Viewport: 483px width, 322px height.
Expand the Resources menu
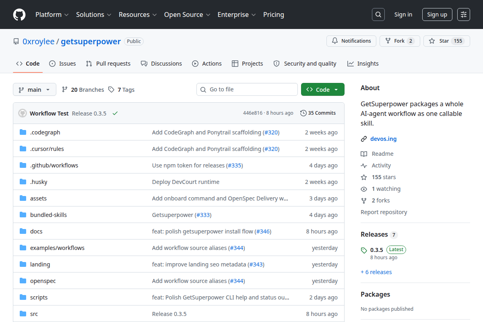pyautogui.click(x=137, y=14)
